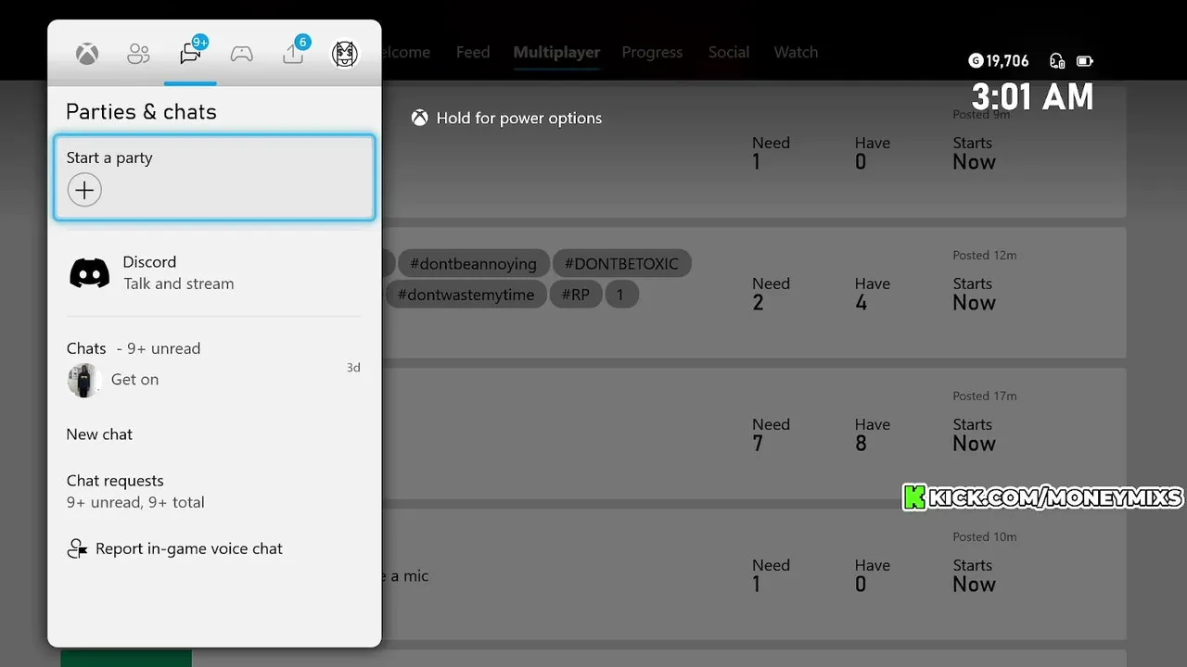Viewport: 1187px width, 667px height.
Task: Click the 9+ unread, 9+ total text
Action: point(135,503)
